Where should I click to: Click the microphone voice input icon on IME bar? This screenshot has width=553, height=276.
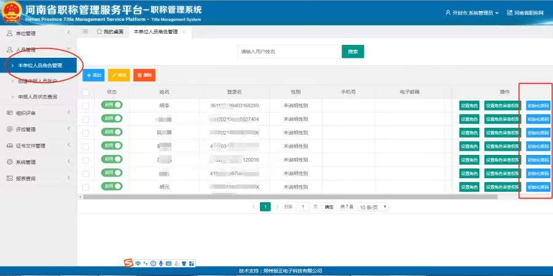tap(161, 263)
